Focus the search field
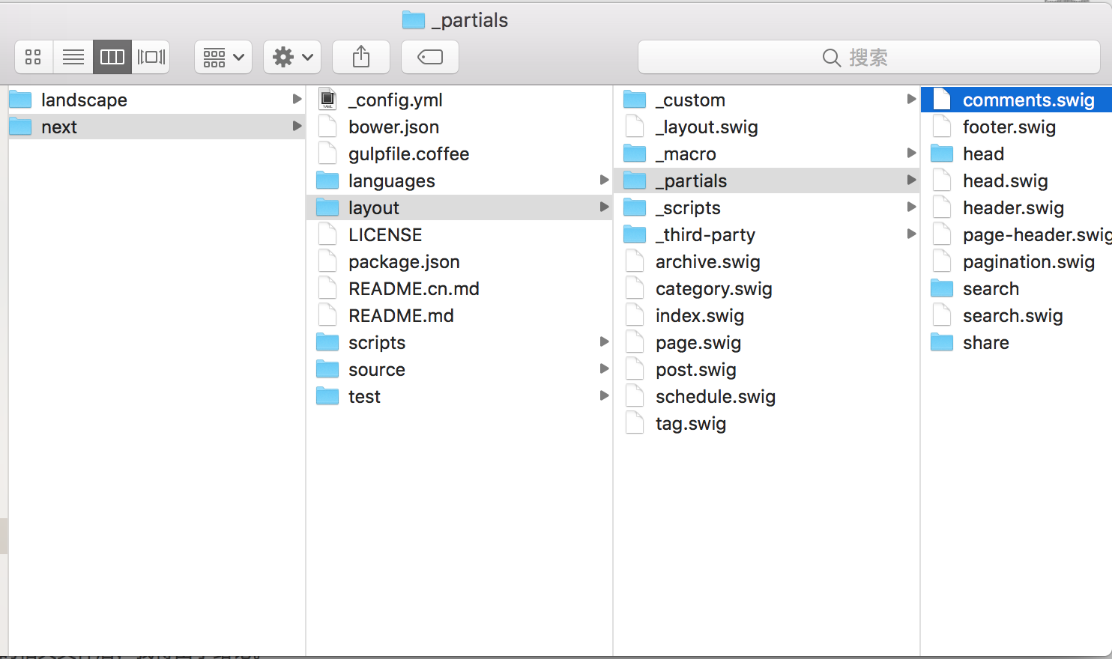Screen dimensions: 1112x659 869,57
